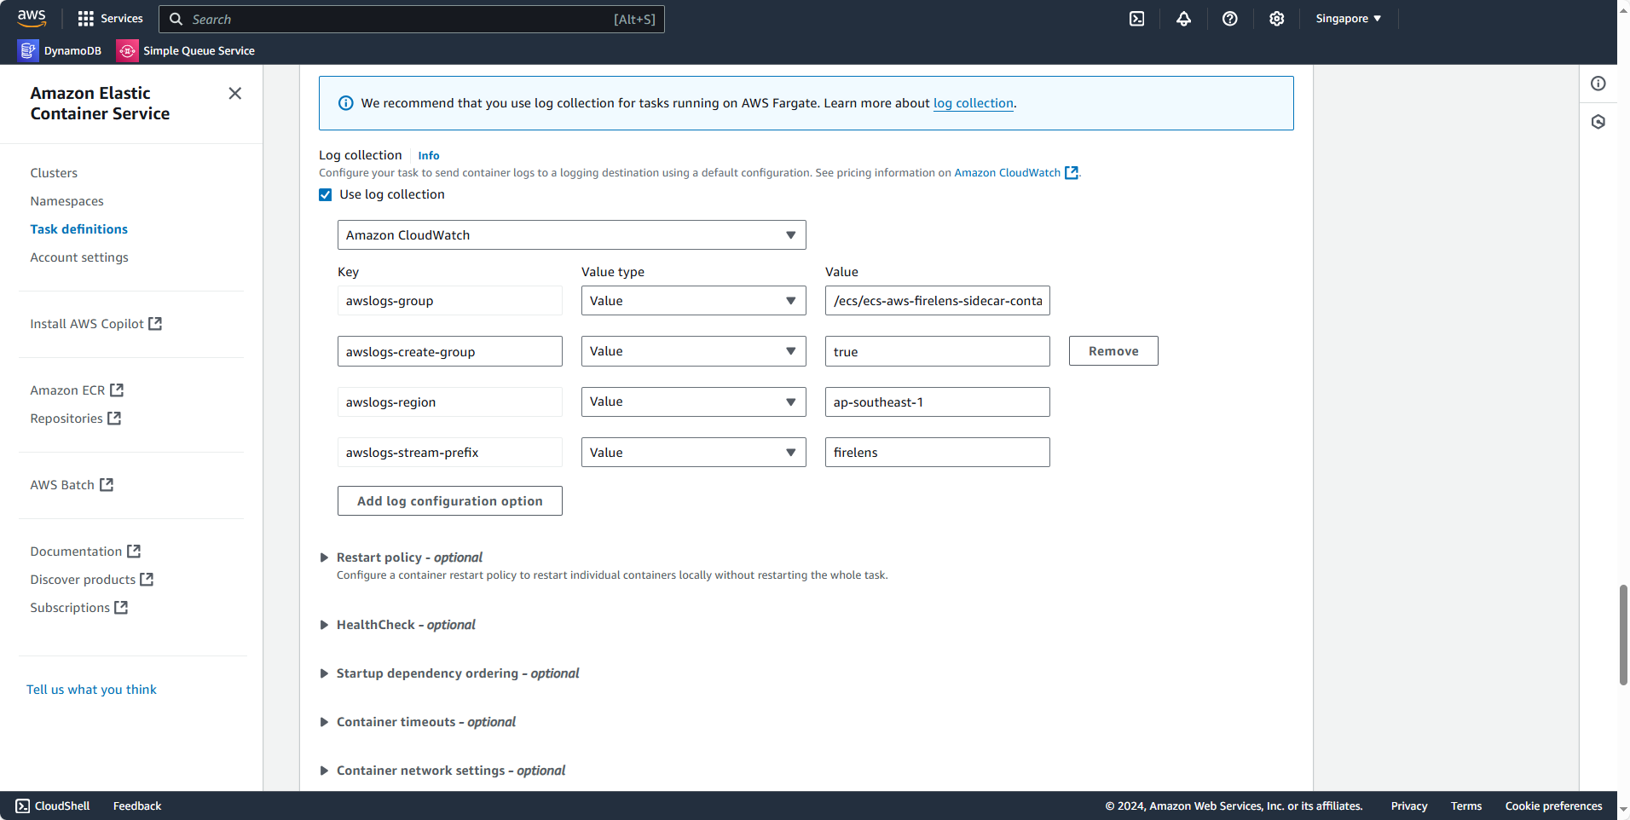Go to Namespaces in side navigation
Viewport: 1630px width, 820px height.
click(66, 201)
